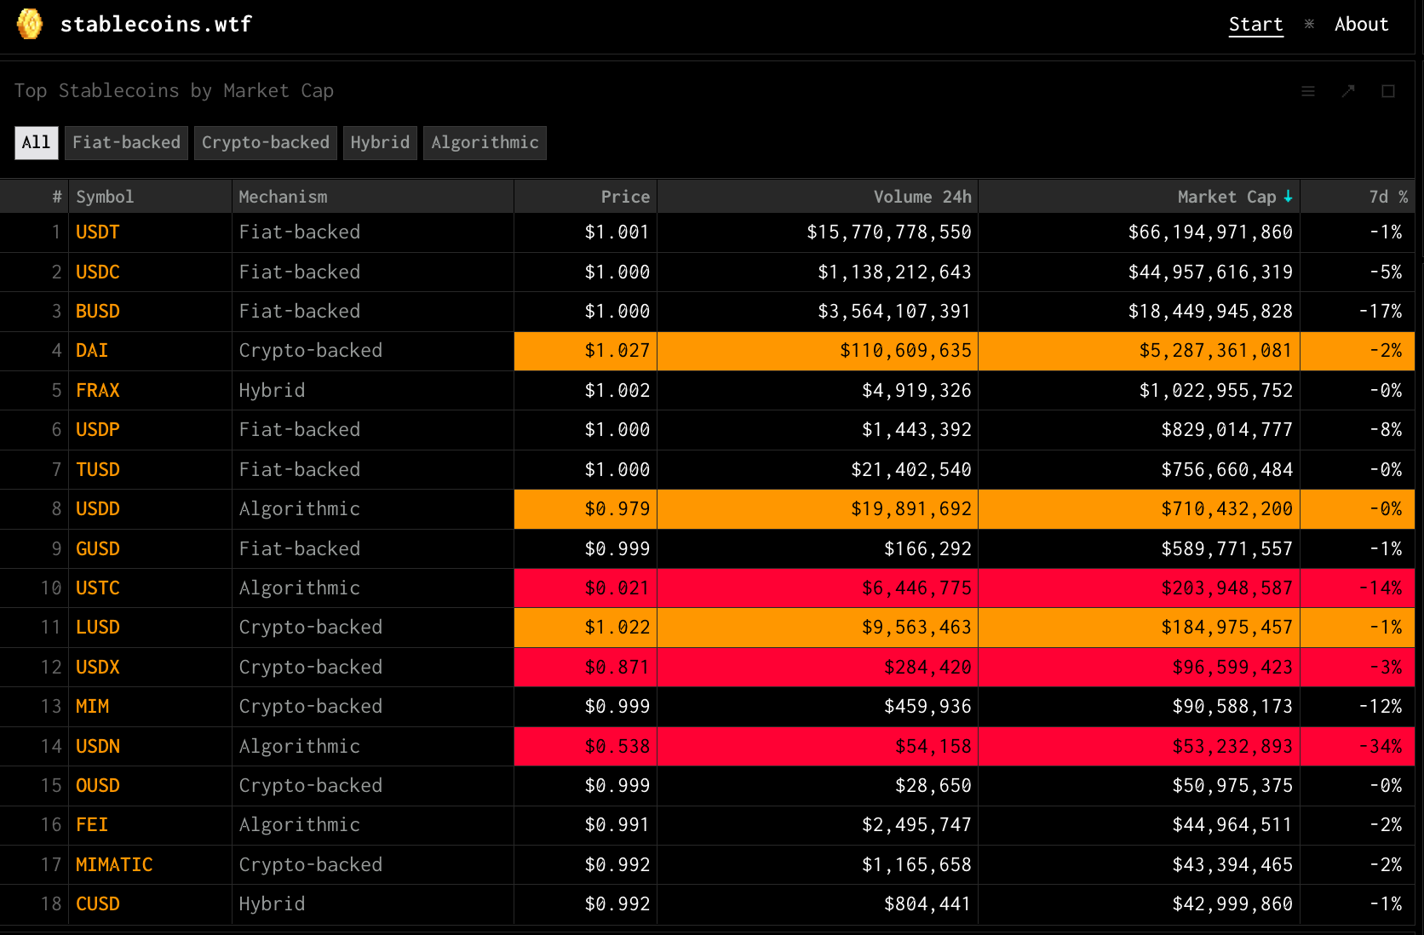The image size is (1424, 935).
Task: Filter by Hybrid stablecoins
Action: point(380,142)
